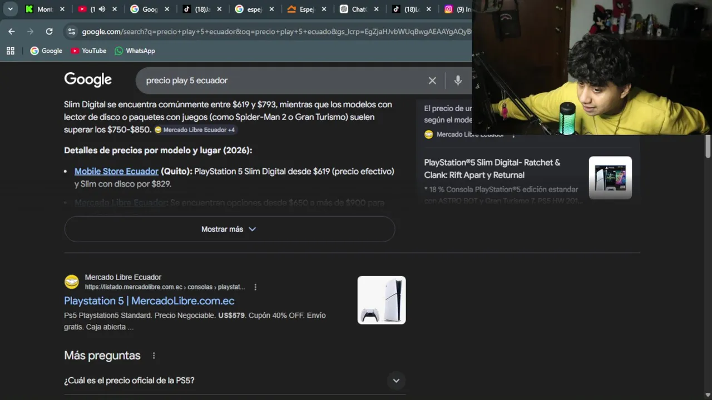712x400 pixels.
Task: Open the Mobile Store Ecuador link
Action: pyautogui.click(x=116, y=171)
